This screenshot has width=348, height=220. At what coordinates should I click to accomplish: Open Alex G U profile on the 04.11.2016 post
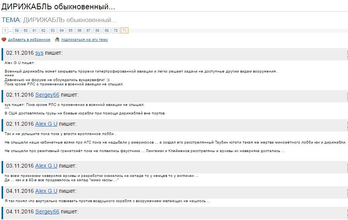(x=46, y=191)
